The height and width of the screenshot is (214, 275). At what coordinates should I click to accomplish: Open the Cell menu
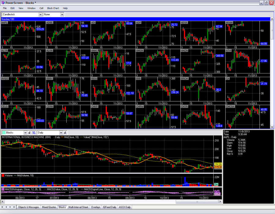[x=41, y=8]
